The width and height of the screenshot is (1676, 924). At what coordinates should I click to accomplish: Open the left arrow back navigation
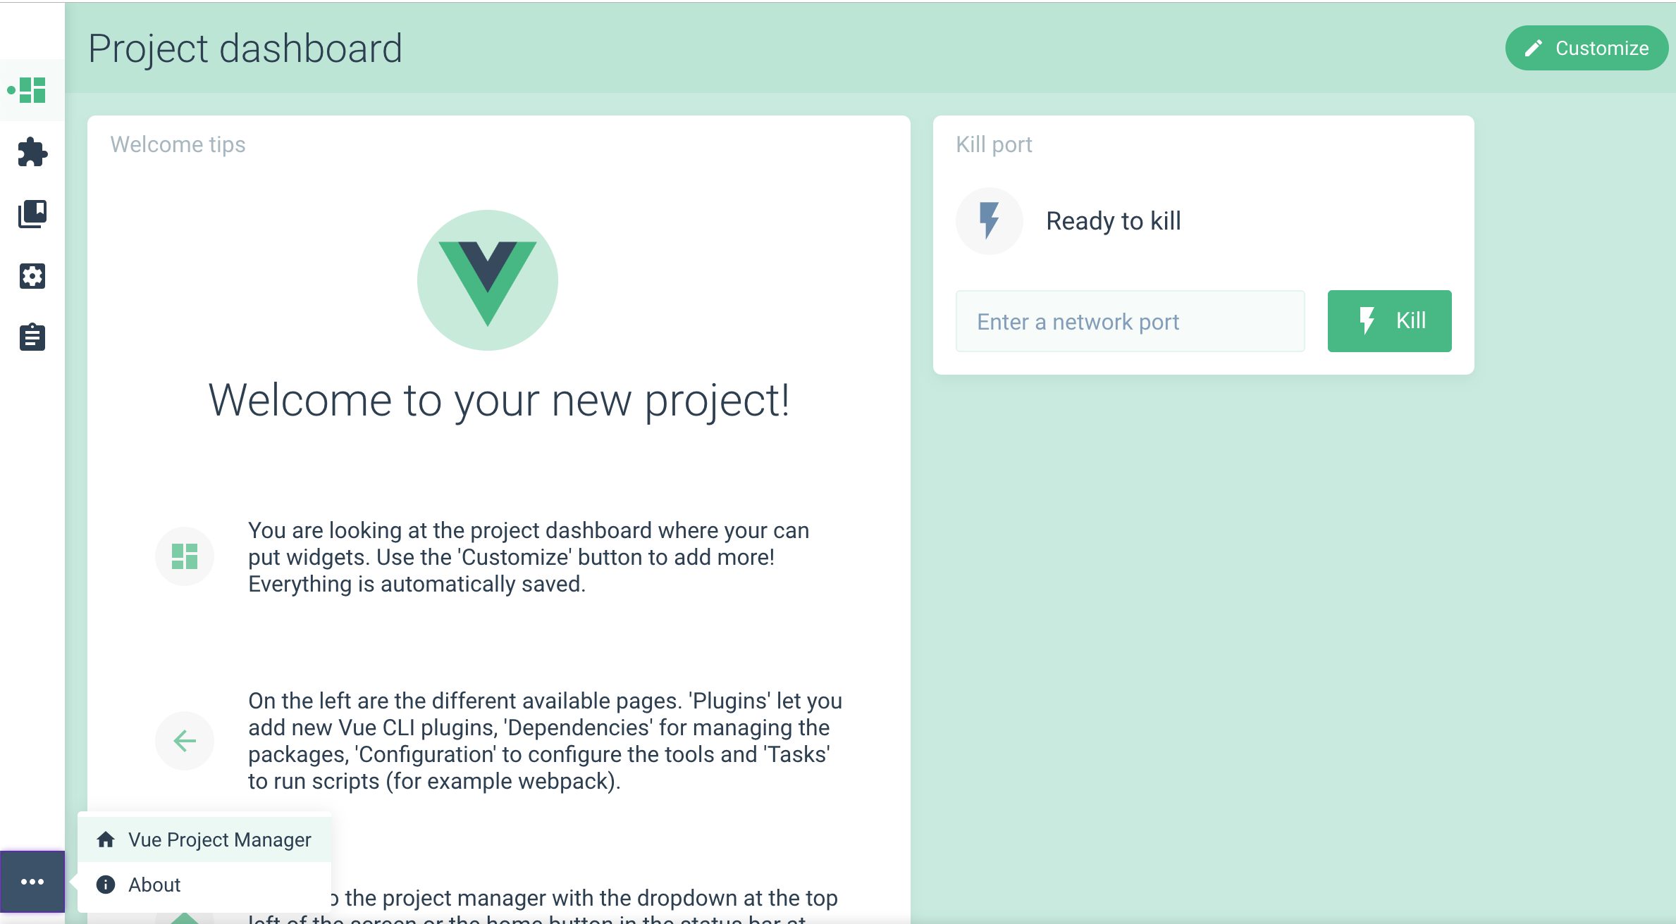(x=185, y=741)
